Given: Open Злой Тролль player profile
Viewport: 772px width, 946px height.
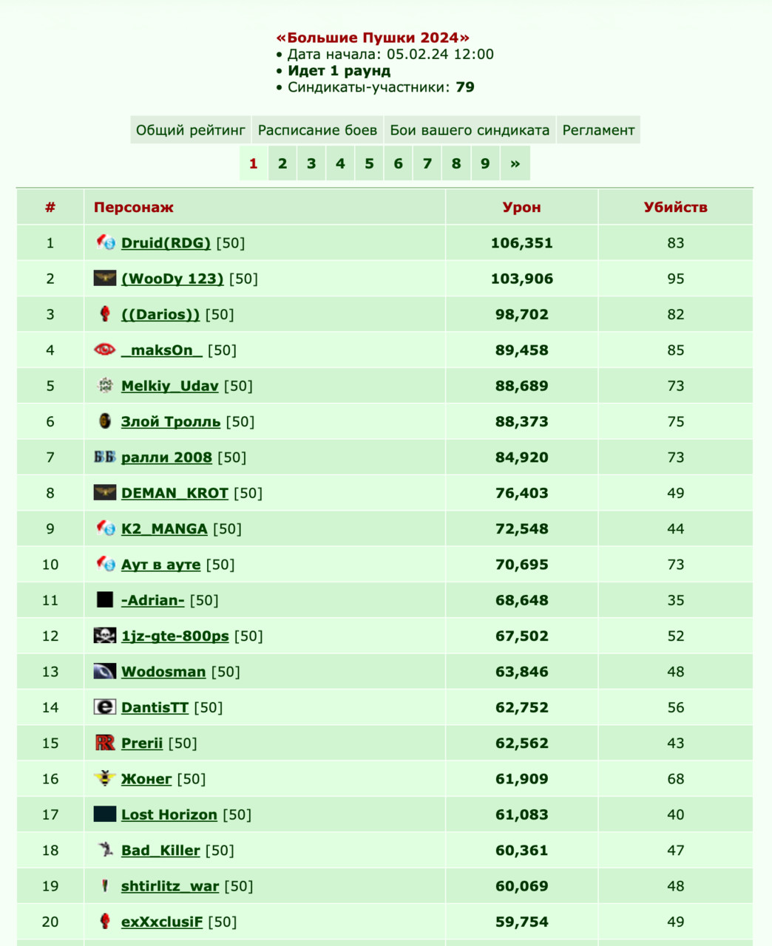Looking at the screenshot, I should pos(171,421).
